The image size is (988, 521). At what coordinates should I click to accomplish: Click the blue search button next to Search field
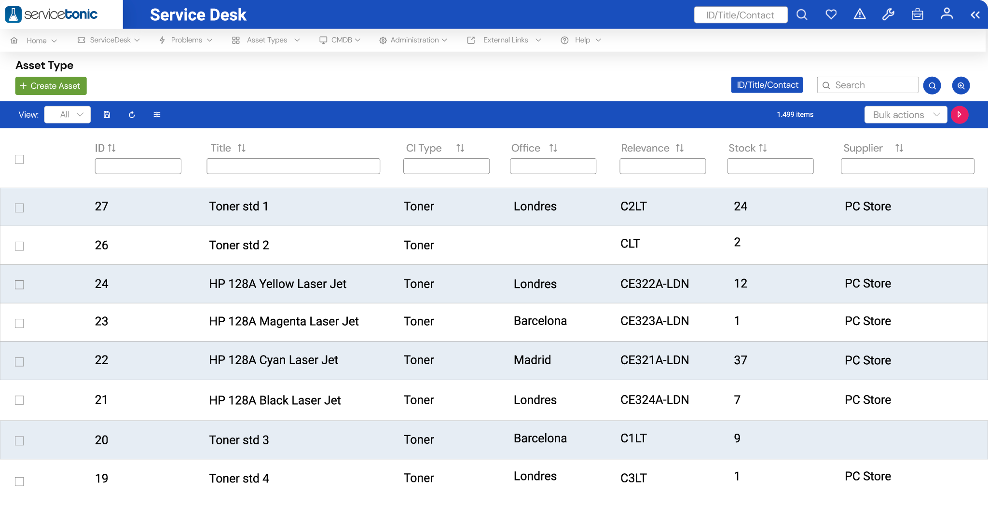932,86
